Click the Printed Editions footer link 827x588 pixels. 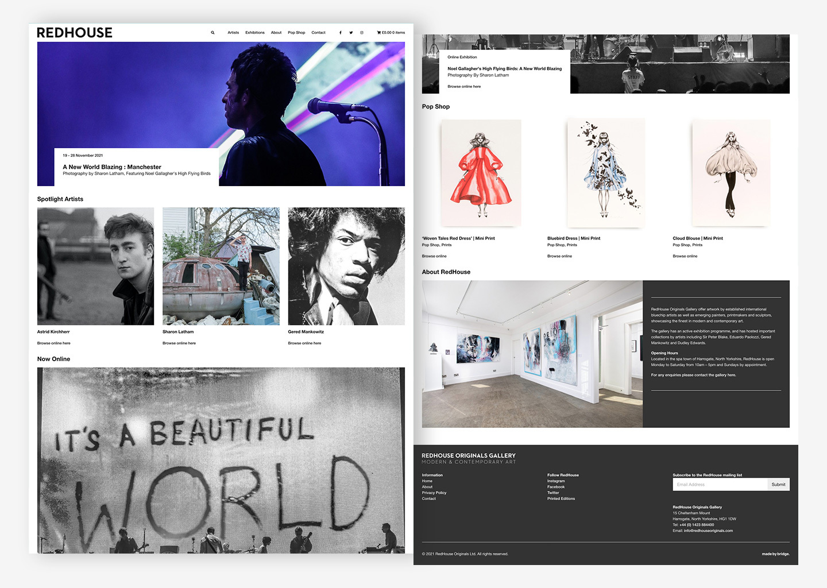[x=561, y=498]
